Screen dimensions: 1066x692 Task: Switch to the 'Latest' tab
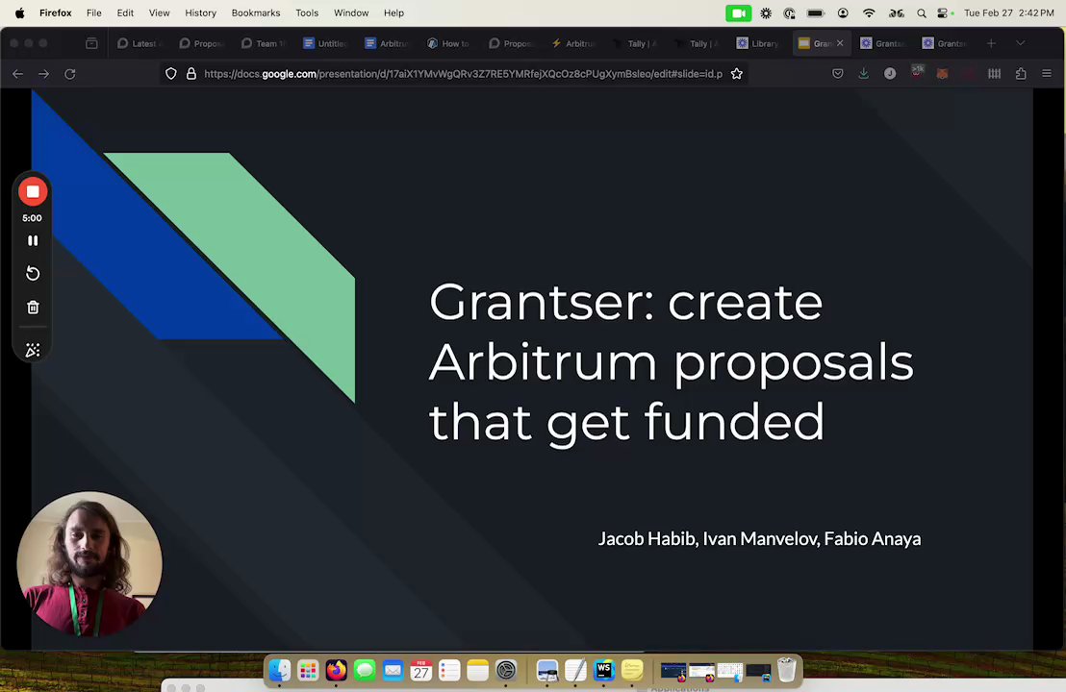click(x=140, y=43)
